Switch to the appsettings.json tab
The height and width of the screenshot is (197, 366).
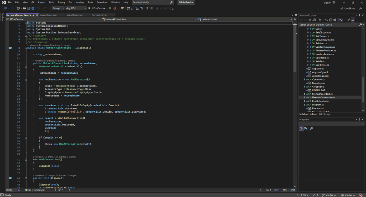point(75,15)
